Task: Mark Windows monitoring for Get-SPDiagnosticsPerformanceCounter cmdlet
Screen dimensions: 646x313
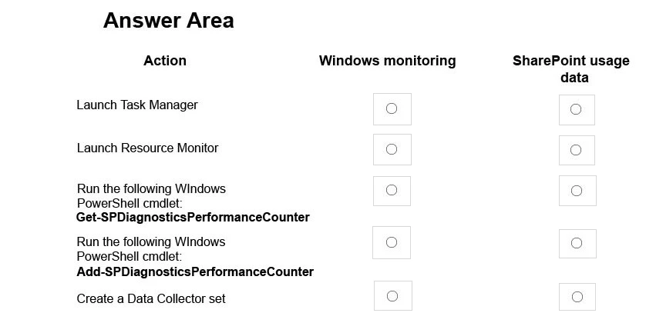Action: (x=392, y=190)
